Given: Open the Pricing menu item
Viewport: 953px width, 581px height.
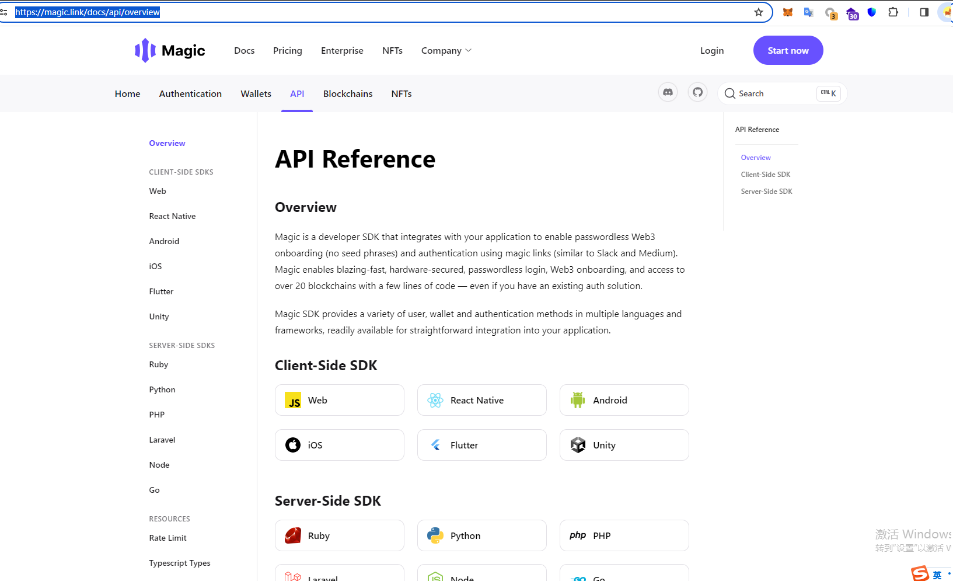Looking at the screenshot, I should (288, 51).
